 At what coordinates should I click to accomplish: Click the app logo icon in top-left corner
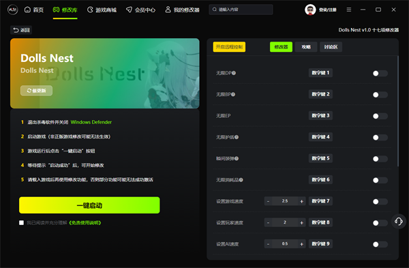point(13,10)
